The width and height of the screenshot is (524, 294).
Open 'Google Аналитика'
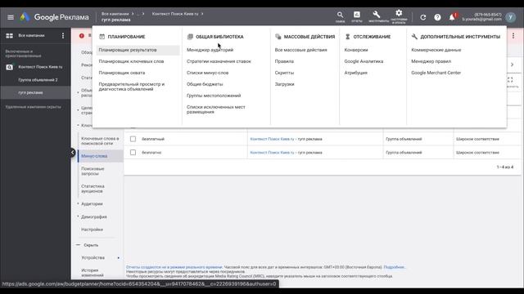364,61
